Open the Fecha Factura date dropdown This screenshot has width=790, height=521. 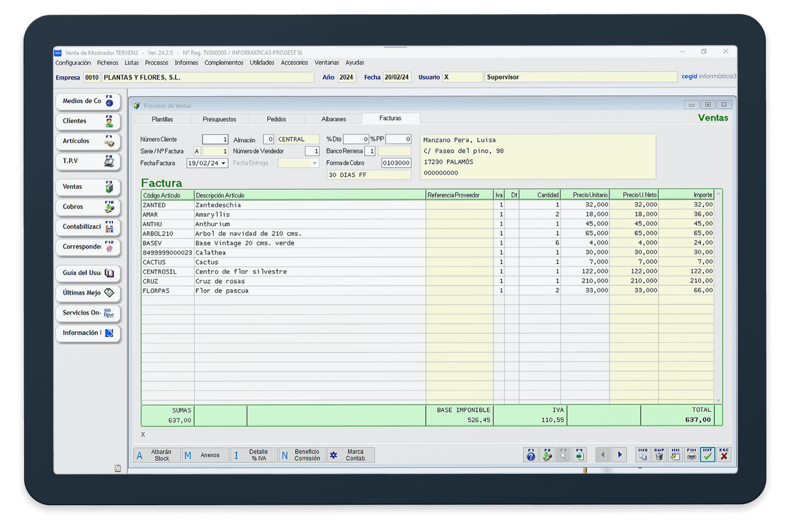(x=223, y=163)
